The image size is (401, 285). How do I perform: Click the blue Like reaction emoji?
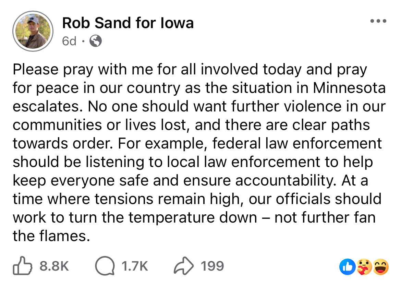pyautogui.click(x=346, y=266)
